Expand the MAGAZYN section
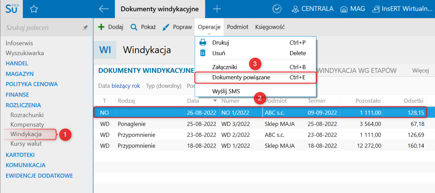Viewport: 435px width, 193px height. pos(19,74)
